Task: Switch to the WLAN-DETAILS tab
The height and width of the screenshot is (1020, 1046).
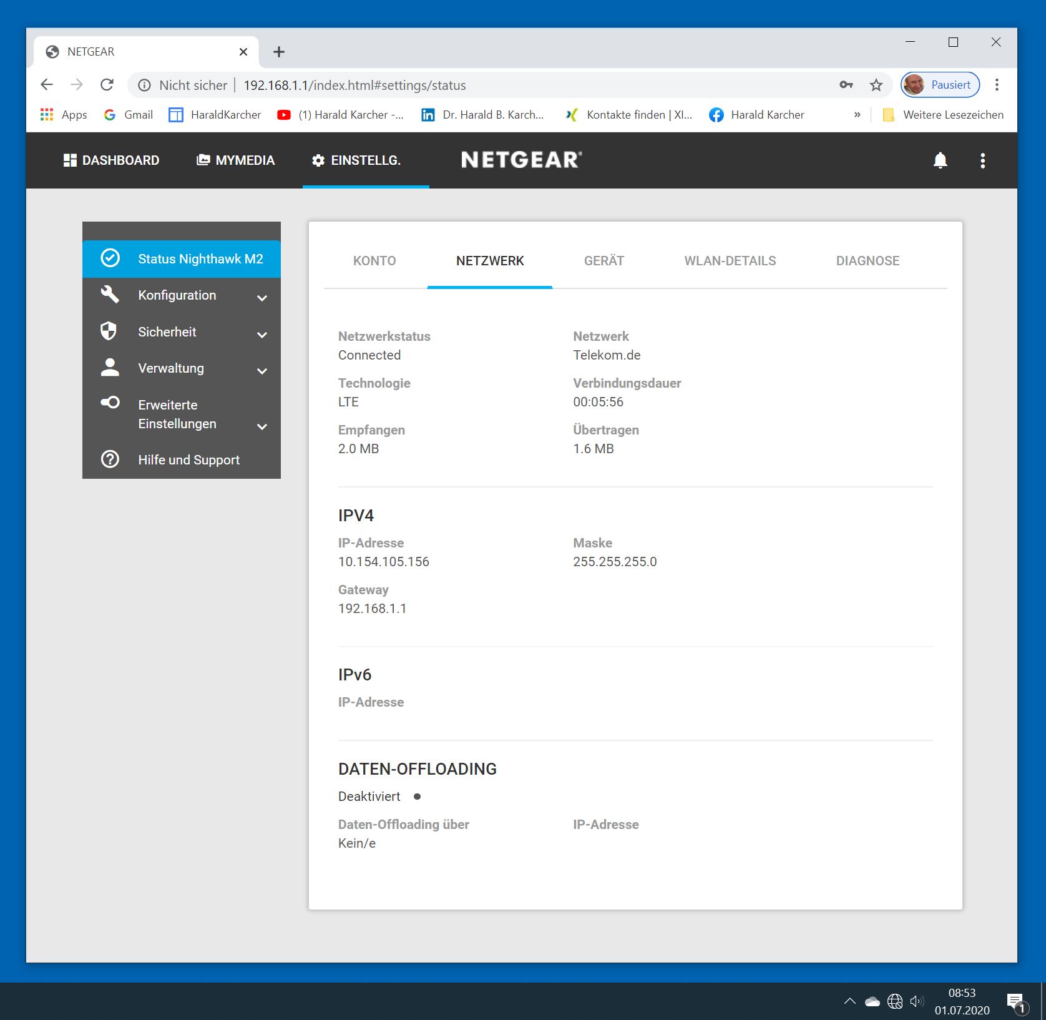Action: (x=730, y=261)
